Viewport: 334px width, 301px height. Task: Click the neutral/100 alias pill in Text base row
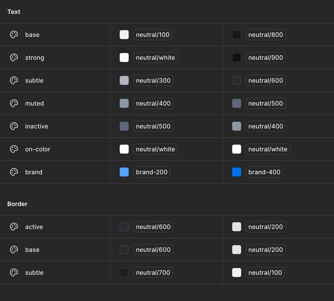[x=153, y=35]
